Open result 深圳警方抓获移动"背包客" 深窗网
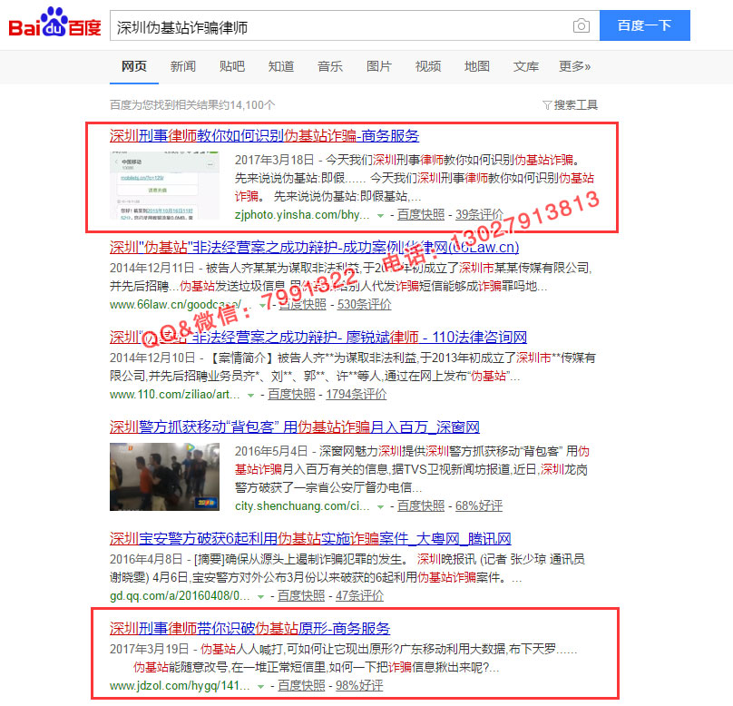This screenshot has height=706, width=733. pyautogui.click(x=295, y=427)
